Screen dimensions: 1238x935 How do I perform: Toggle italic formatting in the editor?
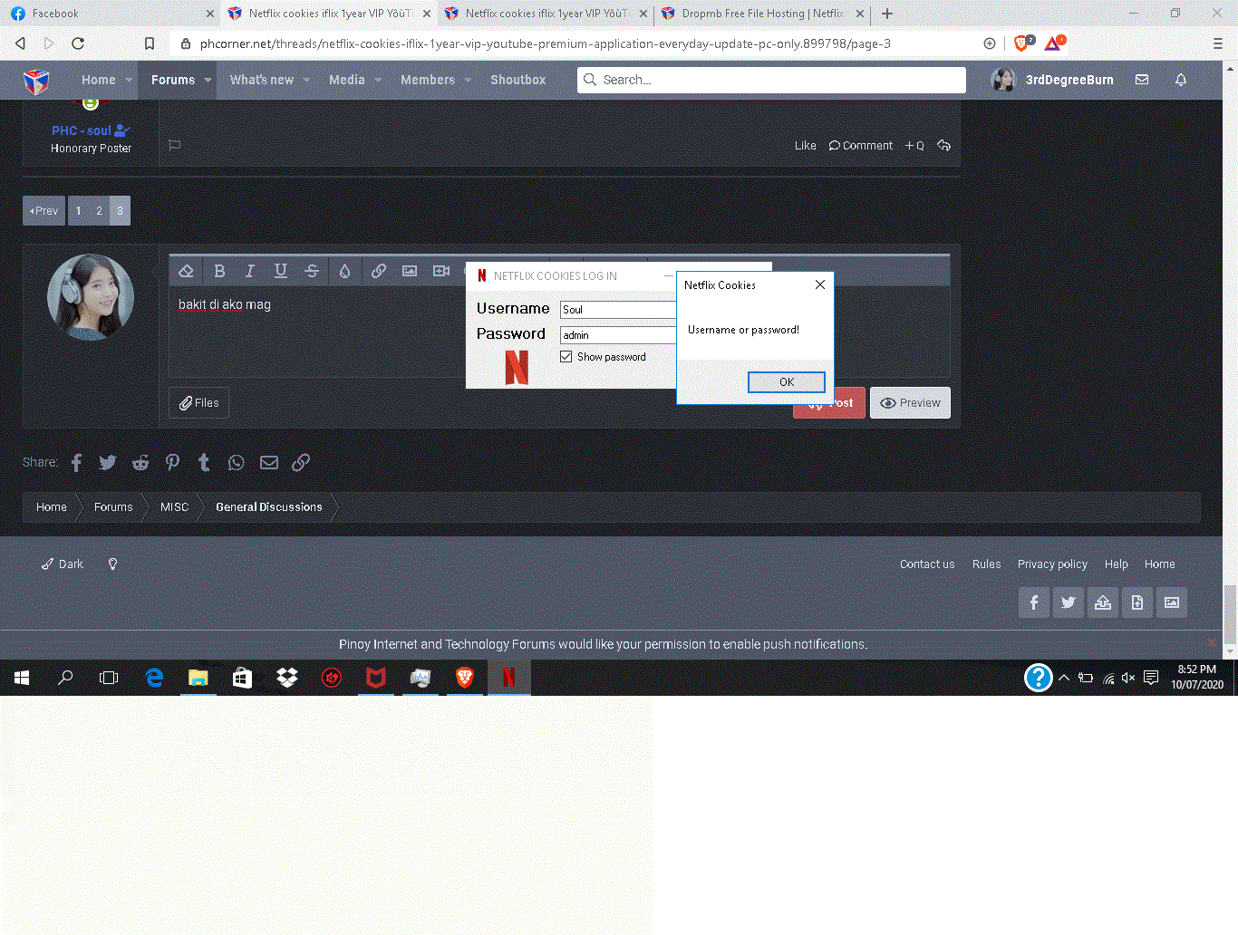(250, 271)
